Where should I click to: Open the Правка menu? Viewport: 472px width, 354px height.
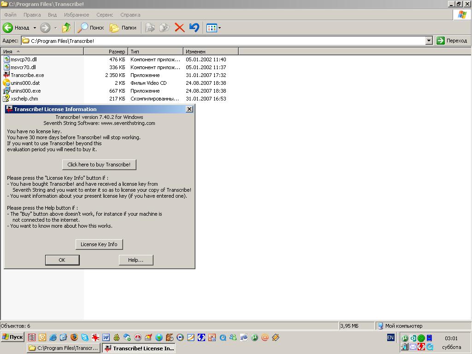(x=32, y=15)
